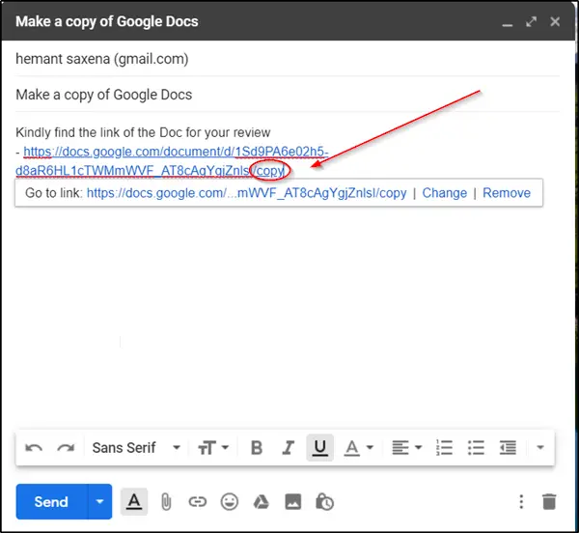Open the Go to link URL

pyautogui.click(x=246, y=193)
